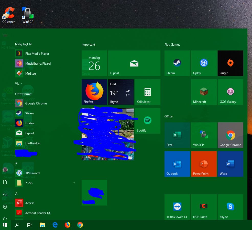Open the Google Chrome tile in Office group
The height and width of the screenshot is (230, 252).
click(230, 135)
